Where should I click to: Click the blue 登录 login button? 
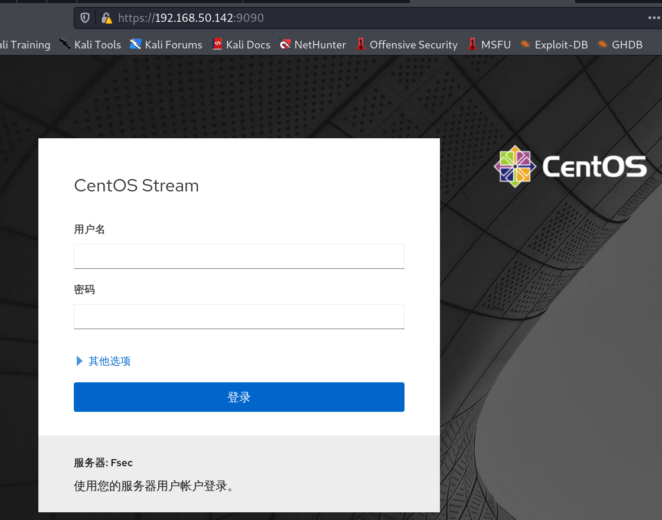click(x=239, y=397)
